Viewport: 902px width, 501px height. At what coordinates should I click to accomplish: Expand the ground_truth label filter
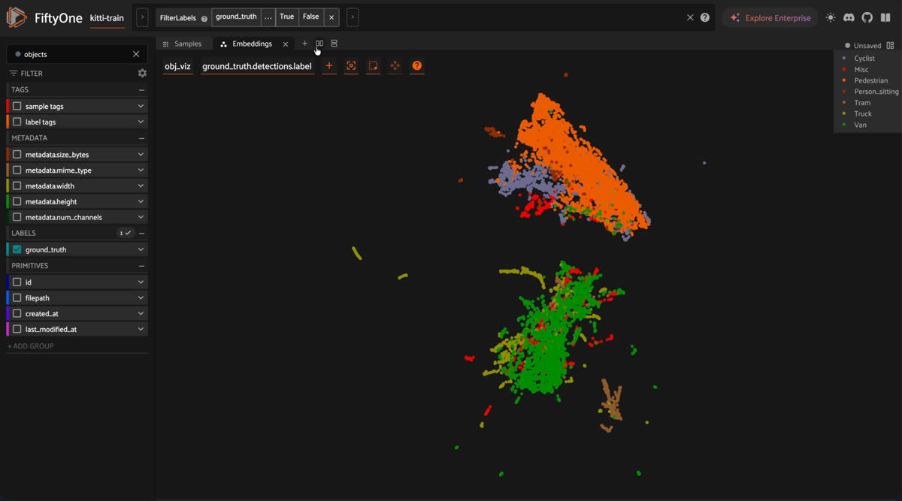pos(141,249)
